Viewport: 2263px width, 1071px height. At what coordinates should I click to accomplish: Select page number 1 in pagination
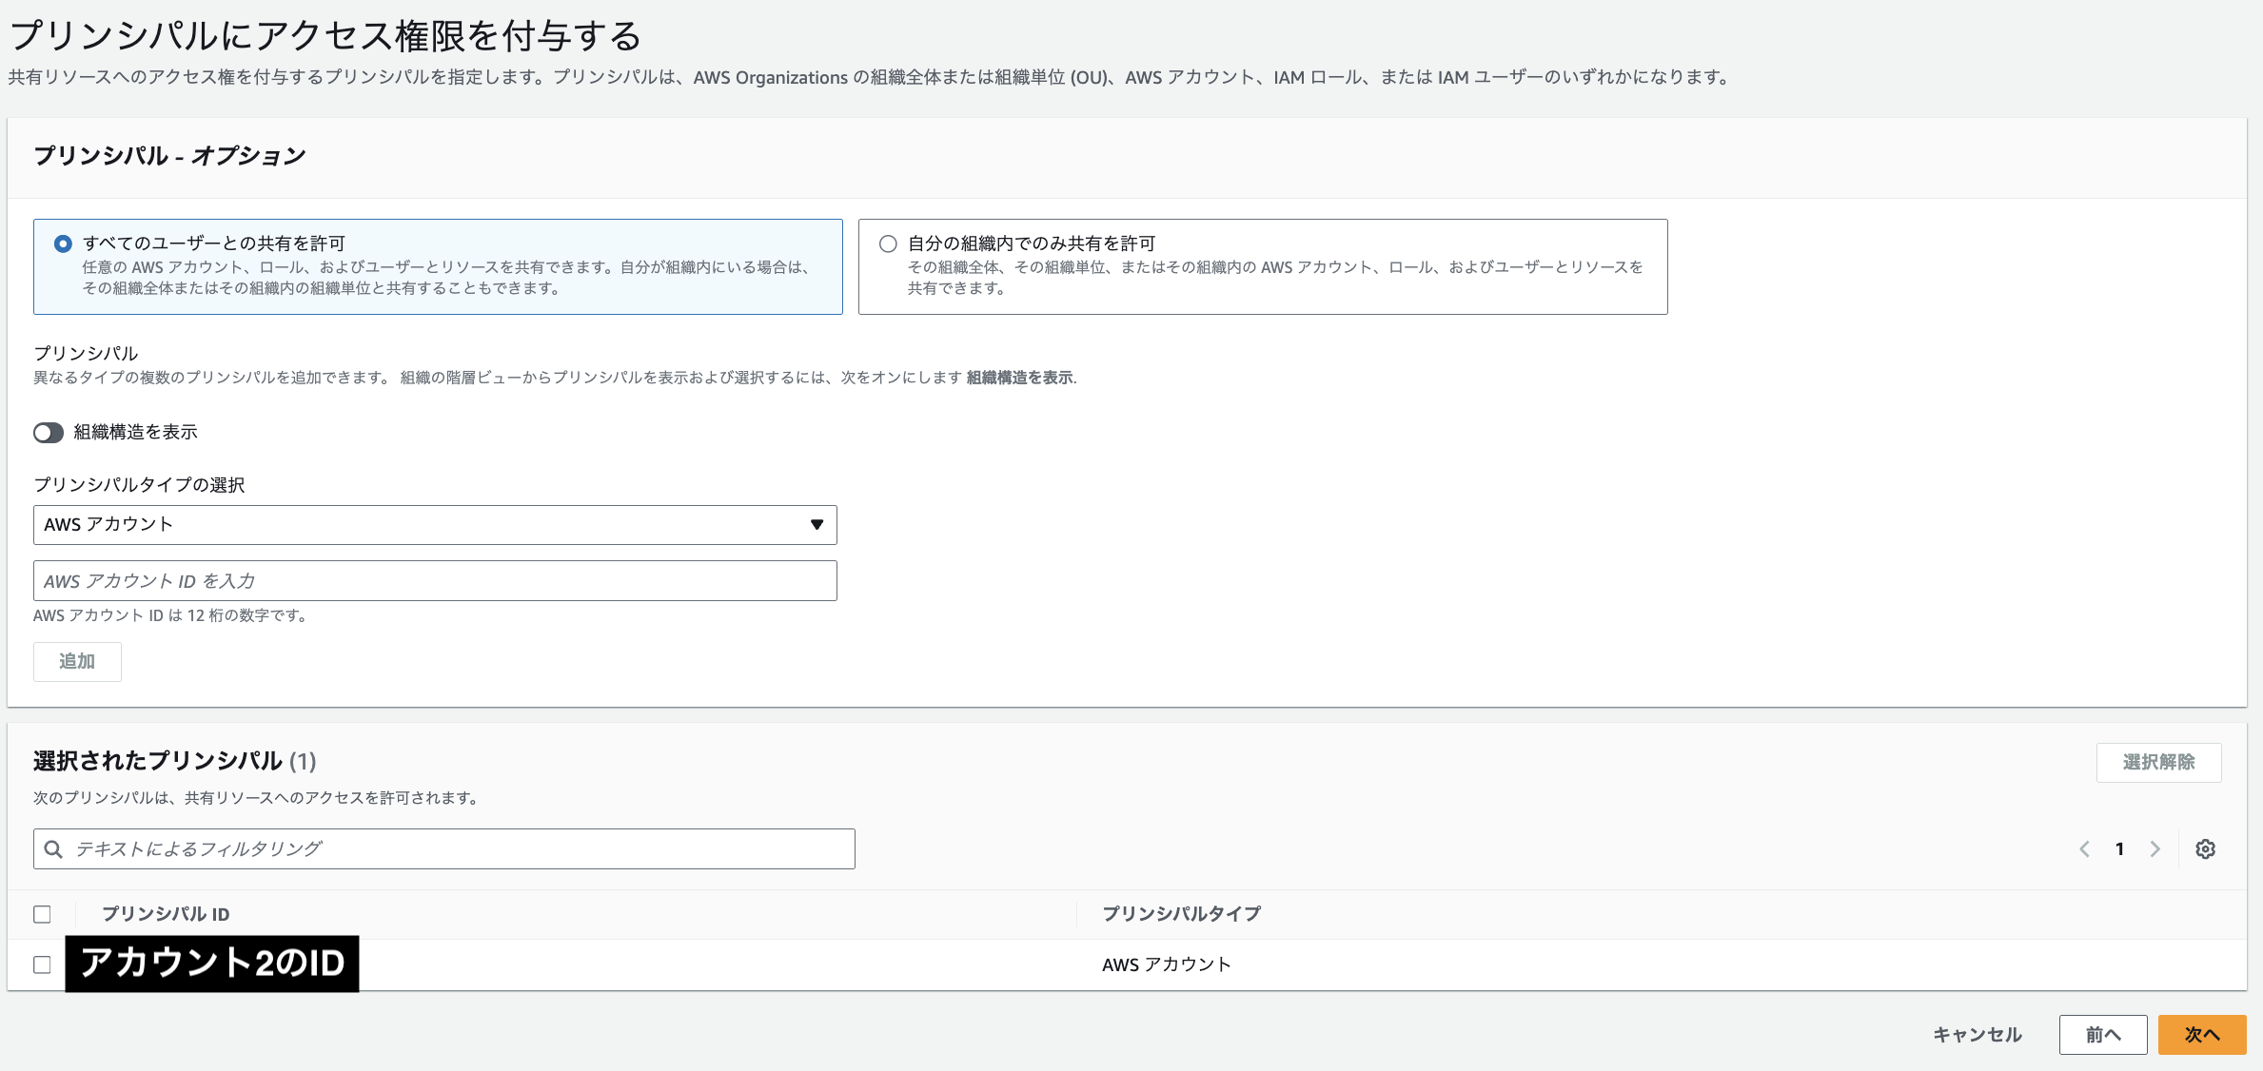[x=2119, y=848]
